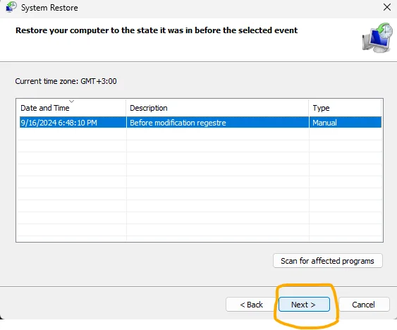397x330 pixels.
Task: Go back with the < Back button
Action: (x=251, y=304)
